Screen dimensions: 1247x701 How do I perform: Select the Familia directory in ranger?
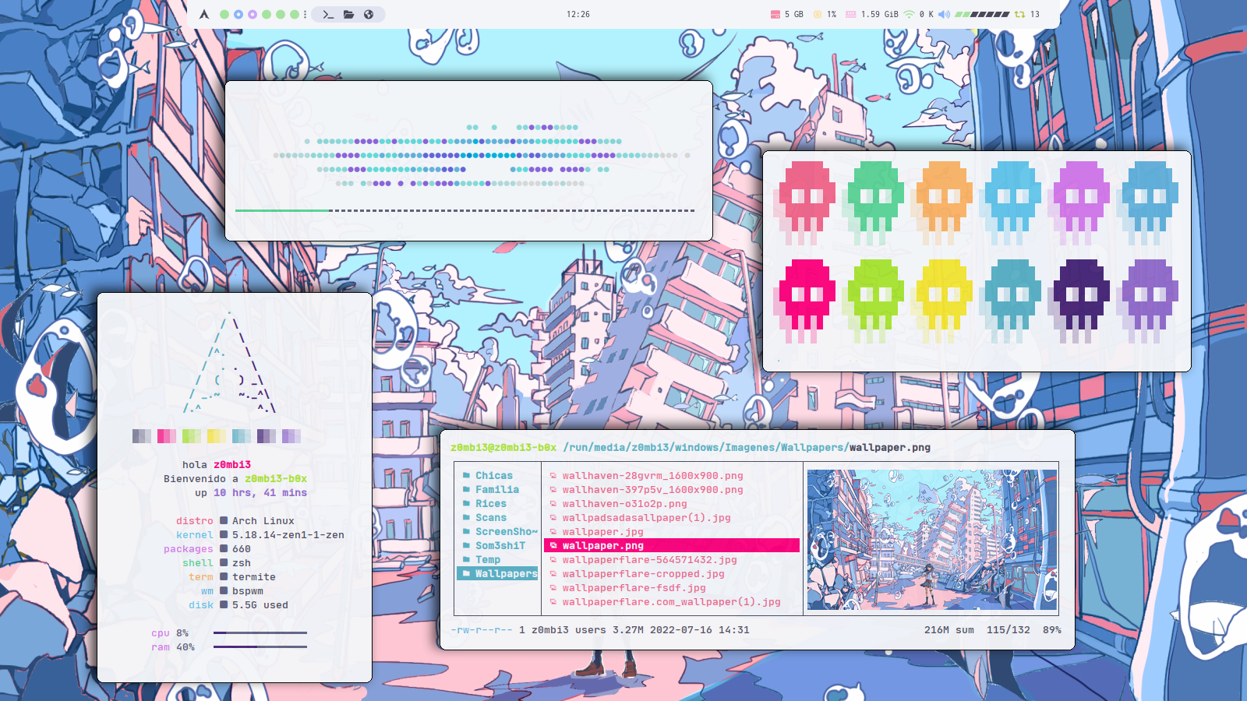click(497, 489)
